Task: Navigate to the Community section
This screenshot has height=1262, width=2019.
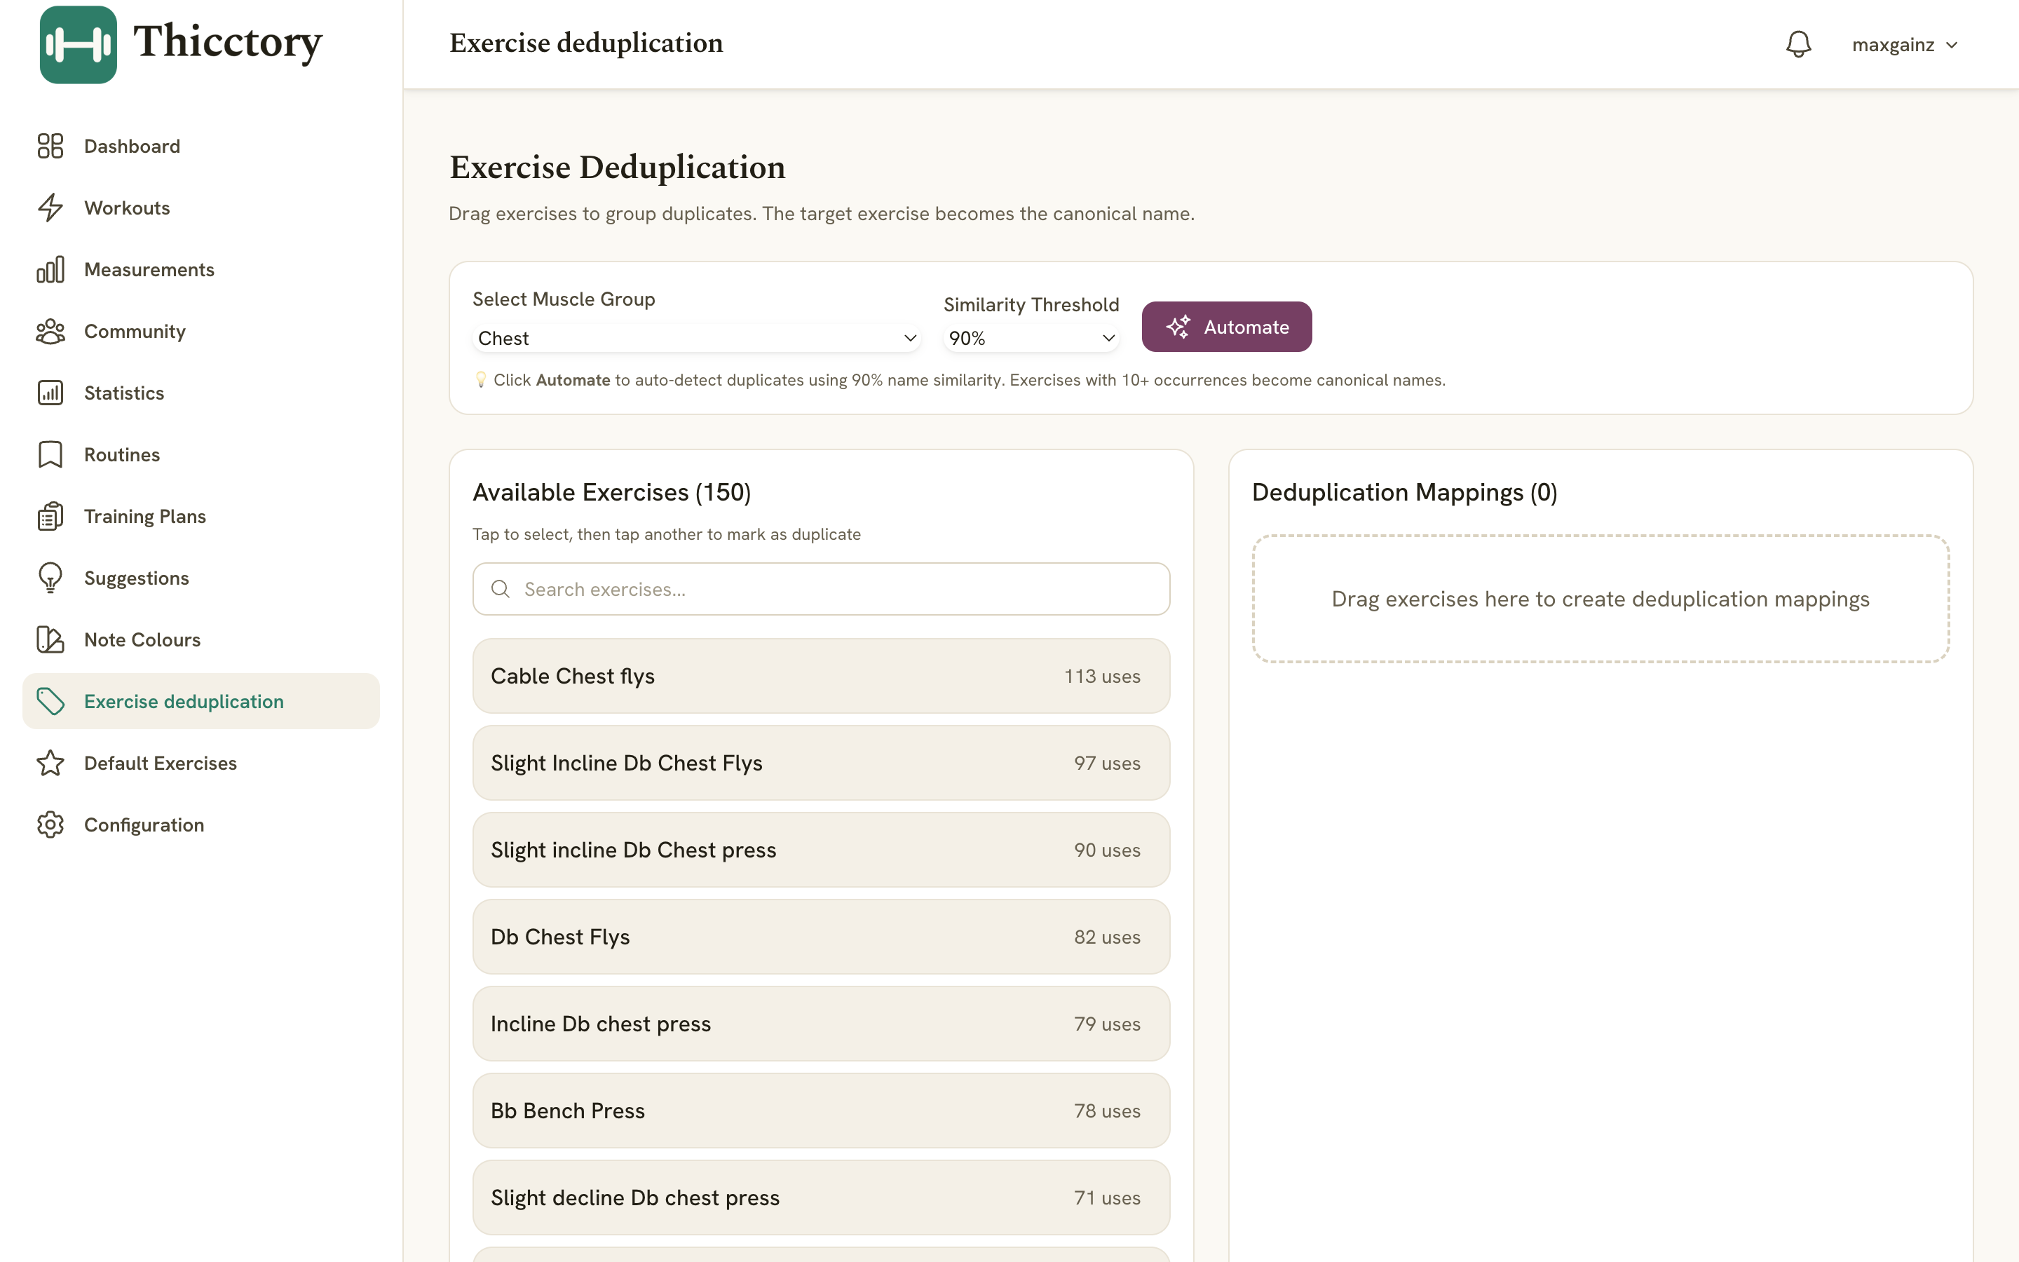Action: click(201, 332)
